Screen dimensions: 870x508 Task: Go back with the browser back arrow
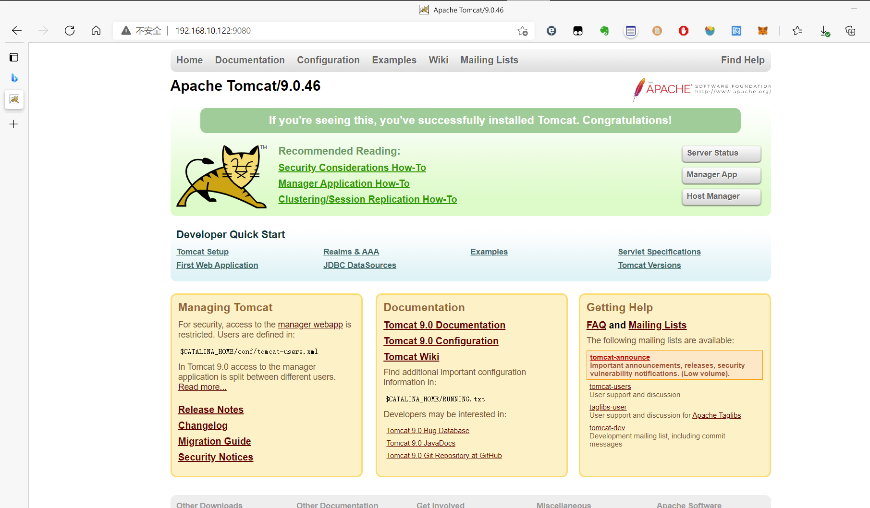click(x=17, y=31)
